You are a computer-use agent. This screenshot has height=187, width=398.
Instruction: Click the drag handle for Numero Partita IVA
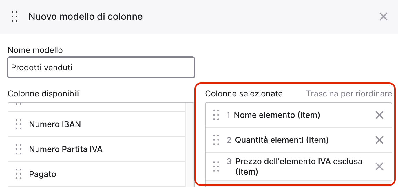[19, 149]
